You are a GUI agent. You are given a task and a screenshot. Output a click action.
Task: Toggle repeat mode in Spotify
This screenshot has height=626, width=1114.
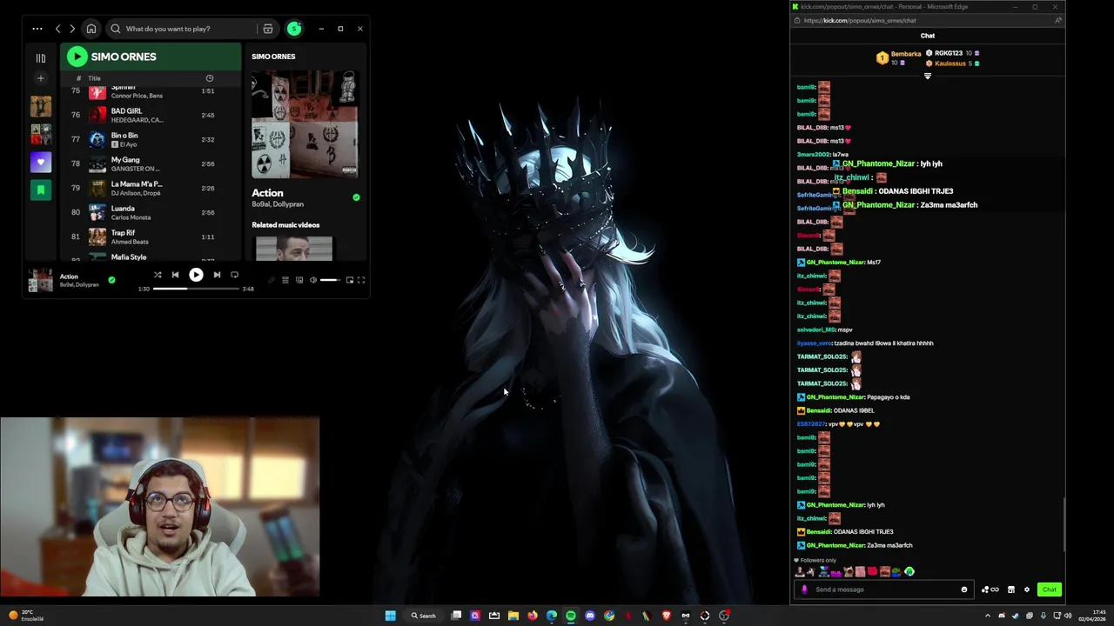(234, 275)
